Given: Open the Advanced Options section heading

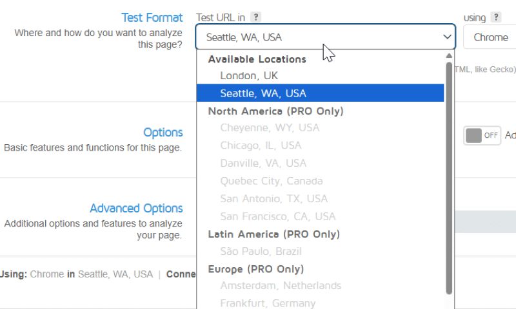Looking at the screenshot, I should (x=136, y=208).
